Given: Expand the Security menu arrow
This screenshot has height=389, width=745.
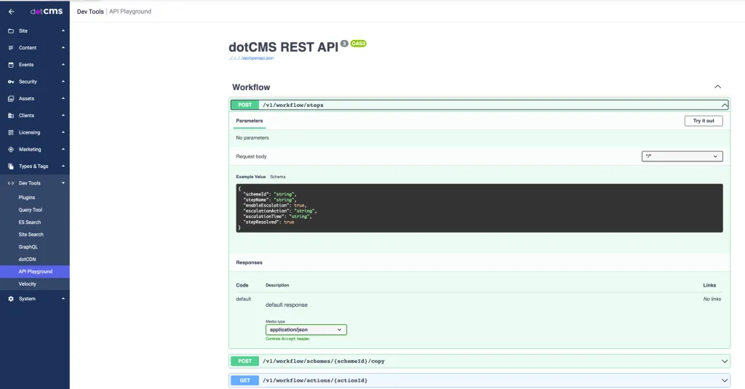Looking at the screenshot, I should pos(63,81).
